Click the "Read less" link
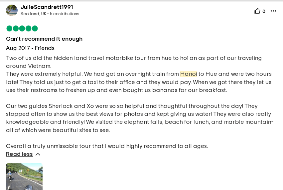 [x=19, y=154]
